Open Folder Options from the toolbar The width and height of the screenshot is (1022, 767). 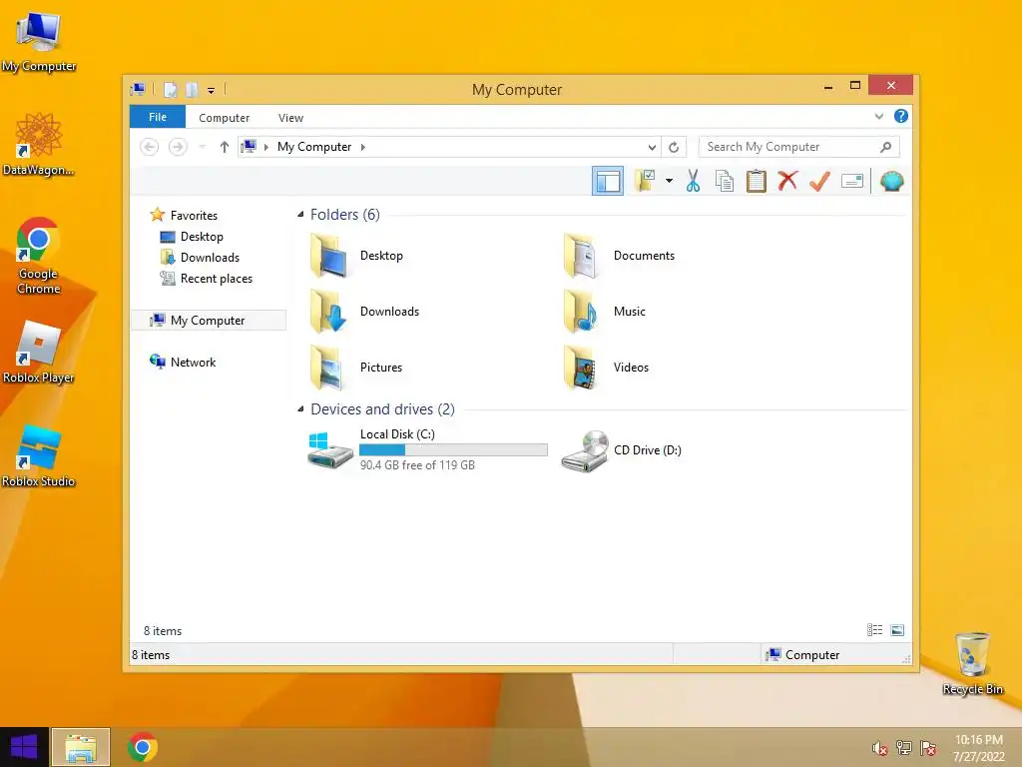pos(645,181)
